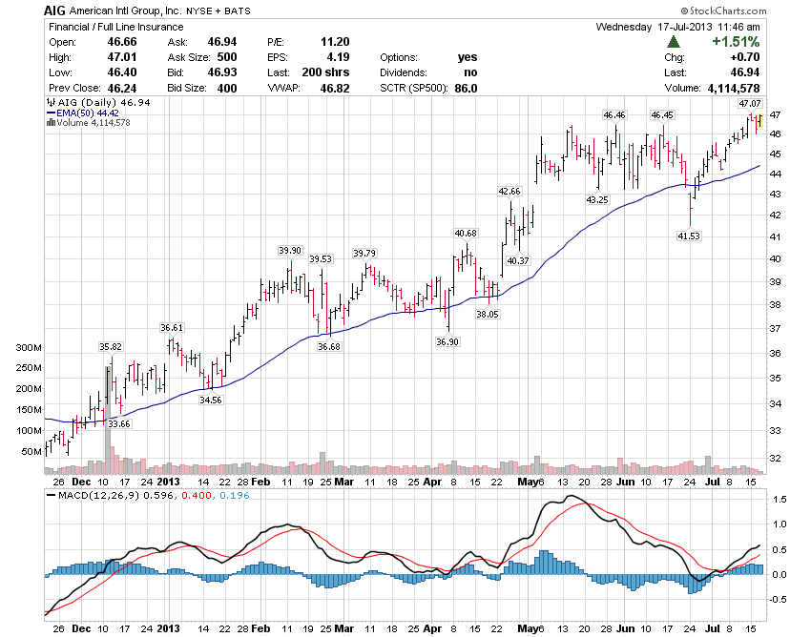
Task: Click the blue EMA(50) line marker in legend
Action: pos(51,113)
